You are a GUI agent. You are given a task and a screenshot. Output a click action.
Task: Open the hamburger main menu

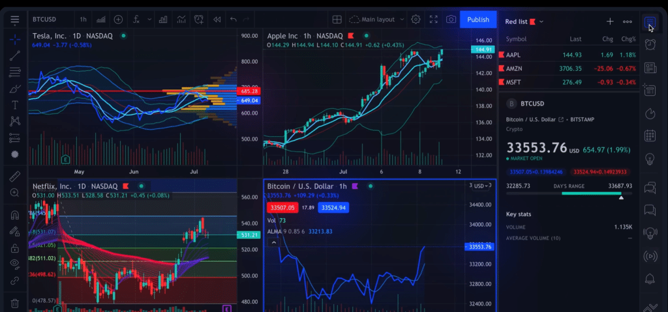click(15, 20)
